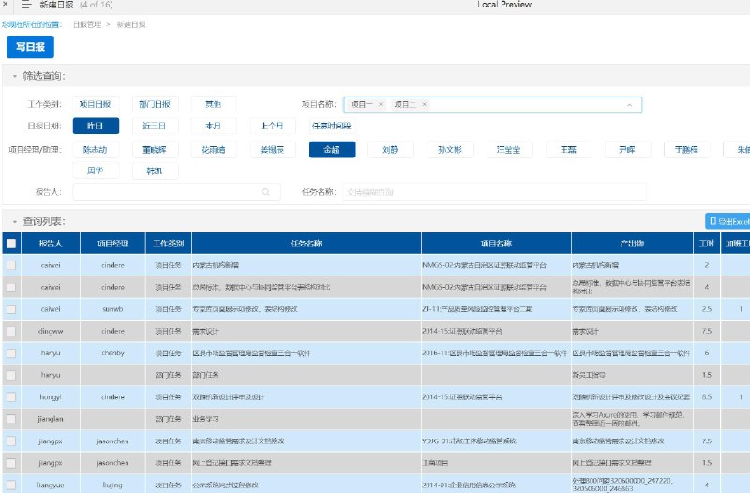The image size is (750, 493).
Task: Click the project cell starting with 2014-01
Action: click(496, 485)
